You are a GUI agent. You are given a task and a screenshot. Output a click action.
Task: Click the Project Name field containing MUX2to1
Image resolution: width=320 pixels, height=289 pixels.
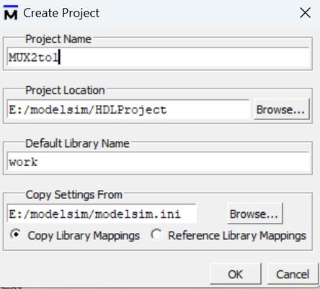pos(158,58)
